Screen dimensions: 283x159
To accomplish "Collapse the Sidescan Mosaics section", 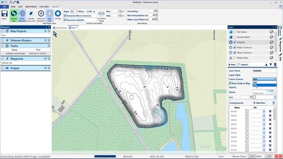I will pos(2,40).
